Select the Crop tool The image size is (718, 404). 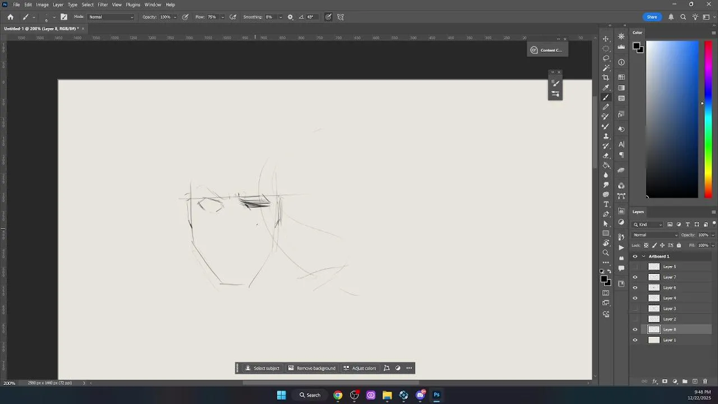pyautogui.click(x=606, y=77)
